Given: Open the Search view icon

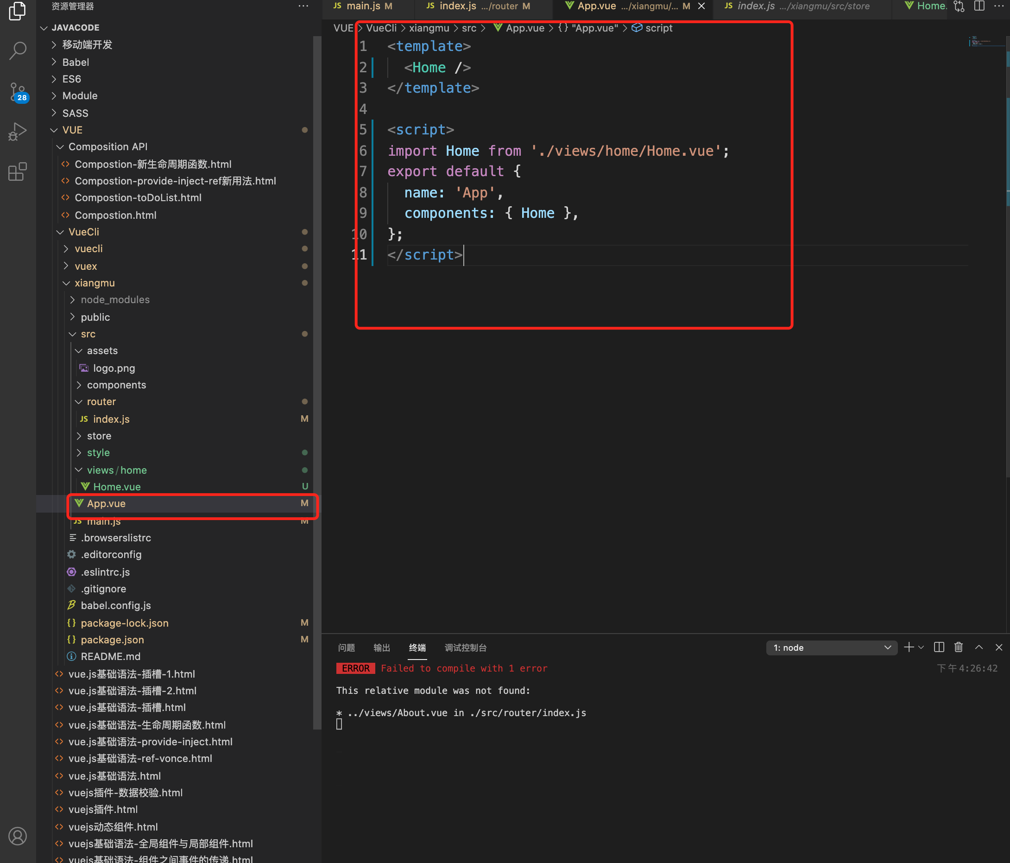Looking at the screenshot, I should tap(18, 50).
